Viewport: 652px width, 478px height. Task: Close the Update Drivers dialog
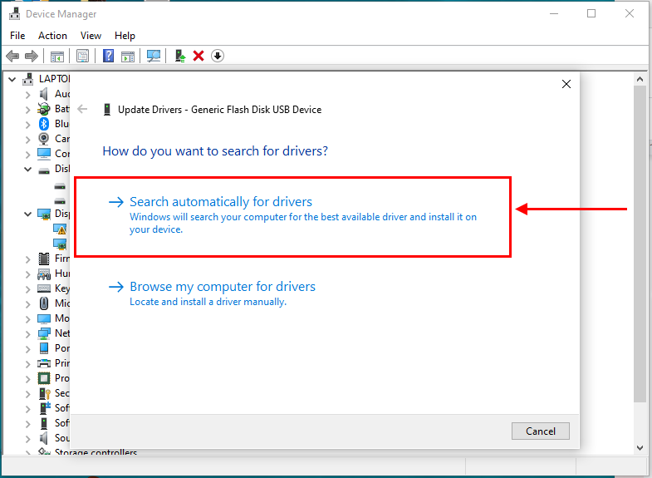(566, 84)
